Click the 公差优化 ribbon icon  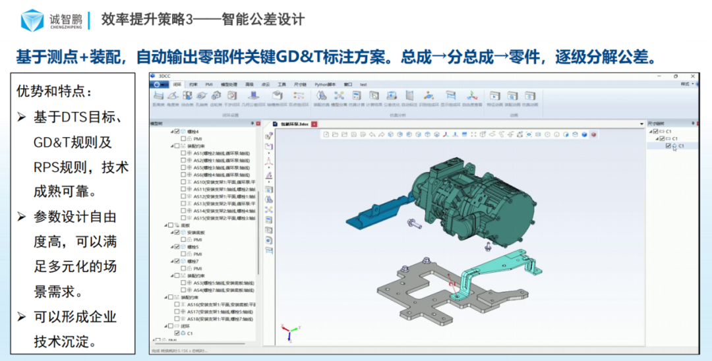[392, 96]
